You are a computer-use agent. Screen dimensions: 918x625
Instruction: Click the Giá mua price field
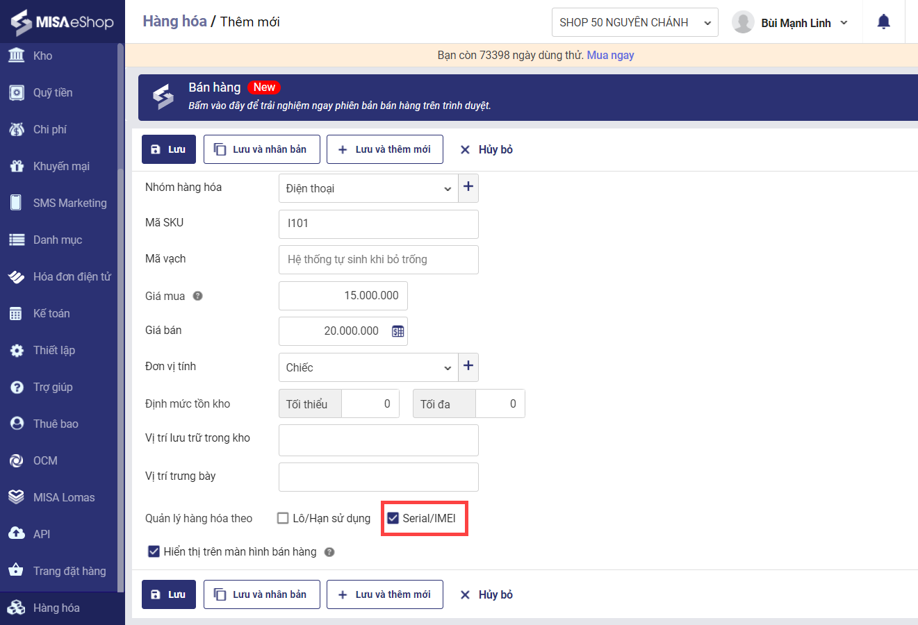click(343, 296)
